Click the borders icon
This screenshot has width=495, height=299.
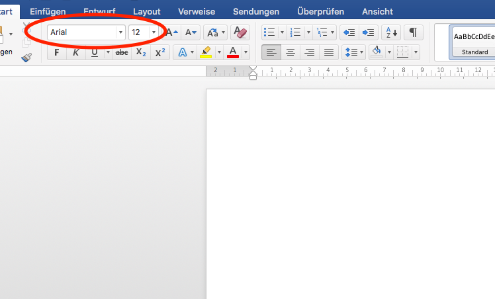pyautogui.click(x=402, y=52)
